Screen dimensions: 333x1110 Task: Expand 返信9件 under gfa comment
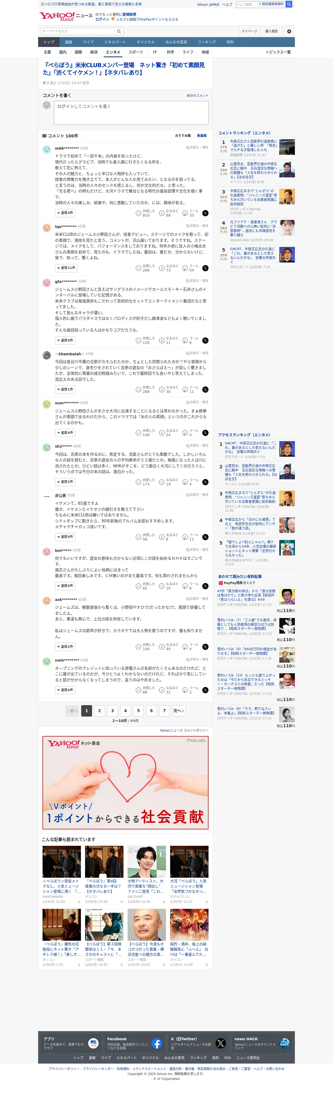65,340
